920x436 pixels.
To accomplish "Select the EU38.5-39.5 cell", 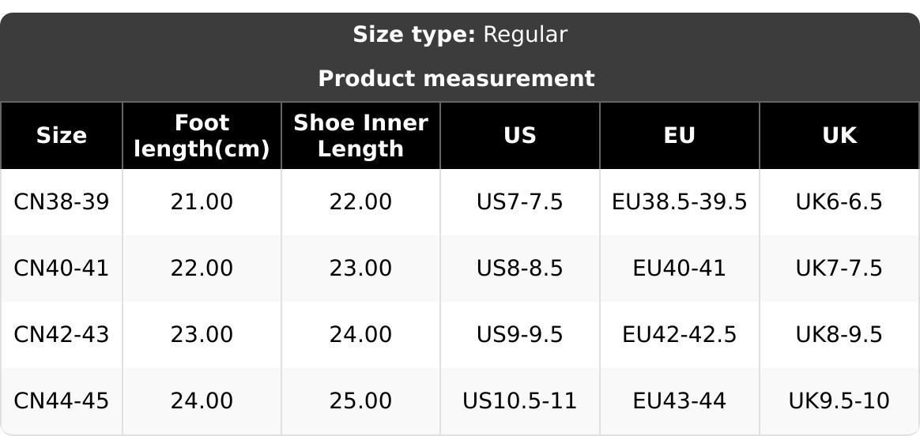I will pos(679,202).
